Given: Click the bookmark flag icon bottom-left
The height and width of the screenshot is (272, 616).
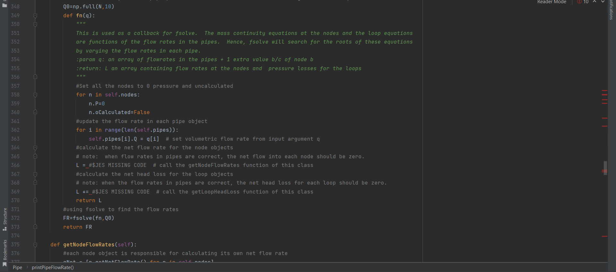Looking at the screenshot, I should 4,264.
